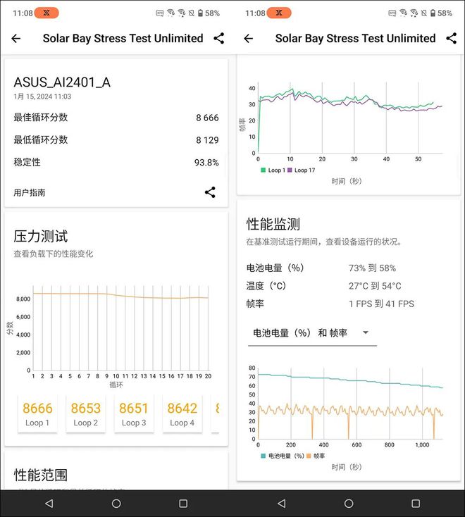
Task: Tap battery icon in left status bar
Action: pos(200,13)
